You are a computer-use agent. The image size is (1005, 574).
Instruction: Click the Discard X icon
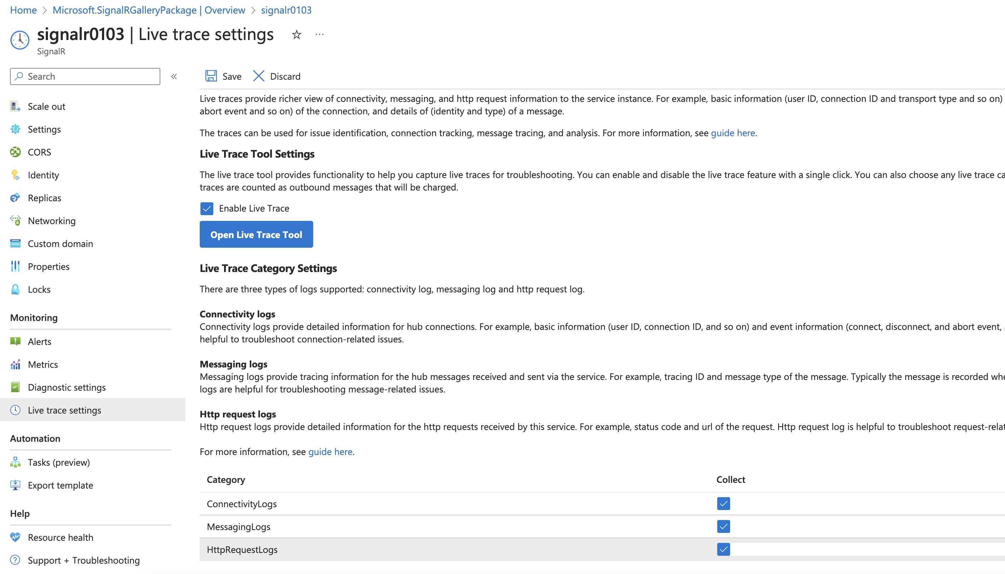(258, 76)
